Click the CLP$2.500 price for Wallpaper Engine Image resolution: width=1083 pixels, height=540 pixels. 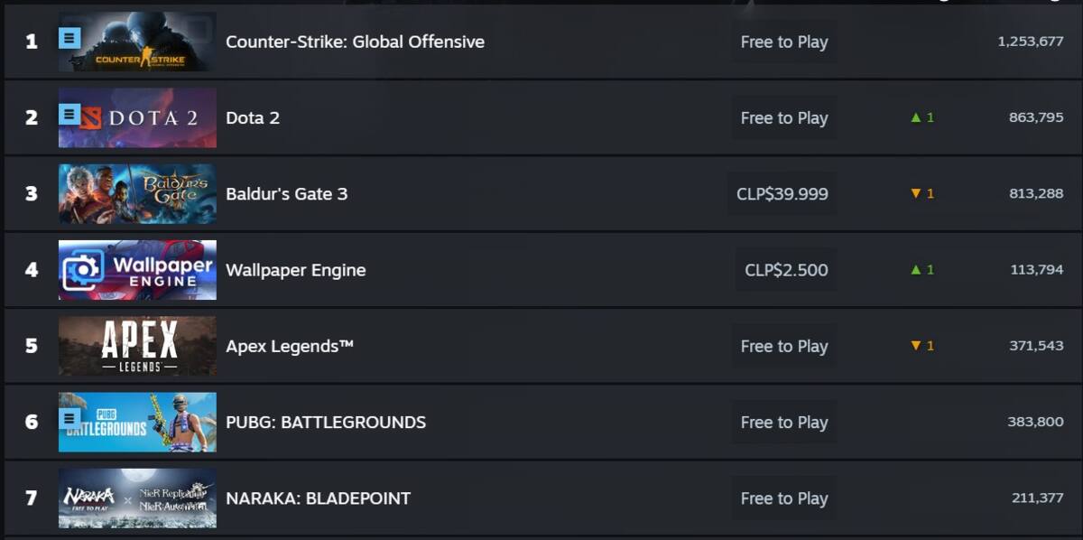(x=786, y=270)
